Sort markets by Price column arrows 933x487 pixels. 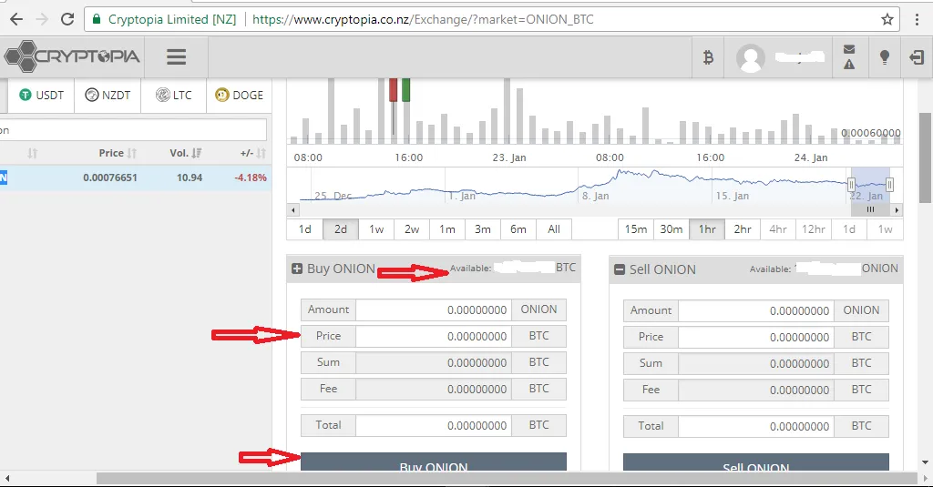[x=132, y=154]
